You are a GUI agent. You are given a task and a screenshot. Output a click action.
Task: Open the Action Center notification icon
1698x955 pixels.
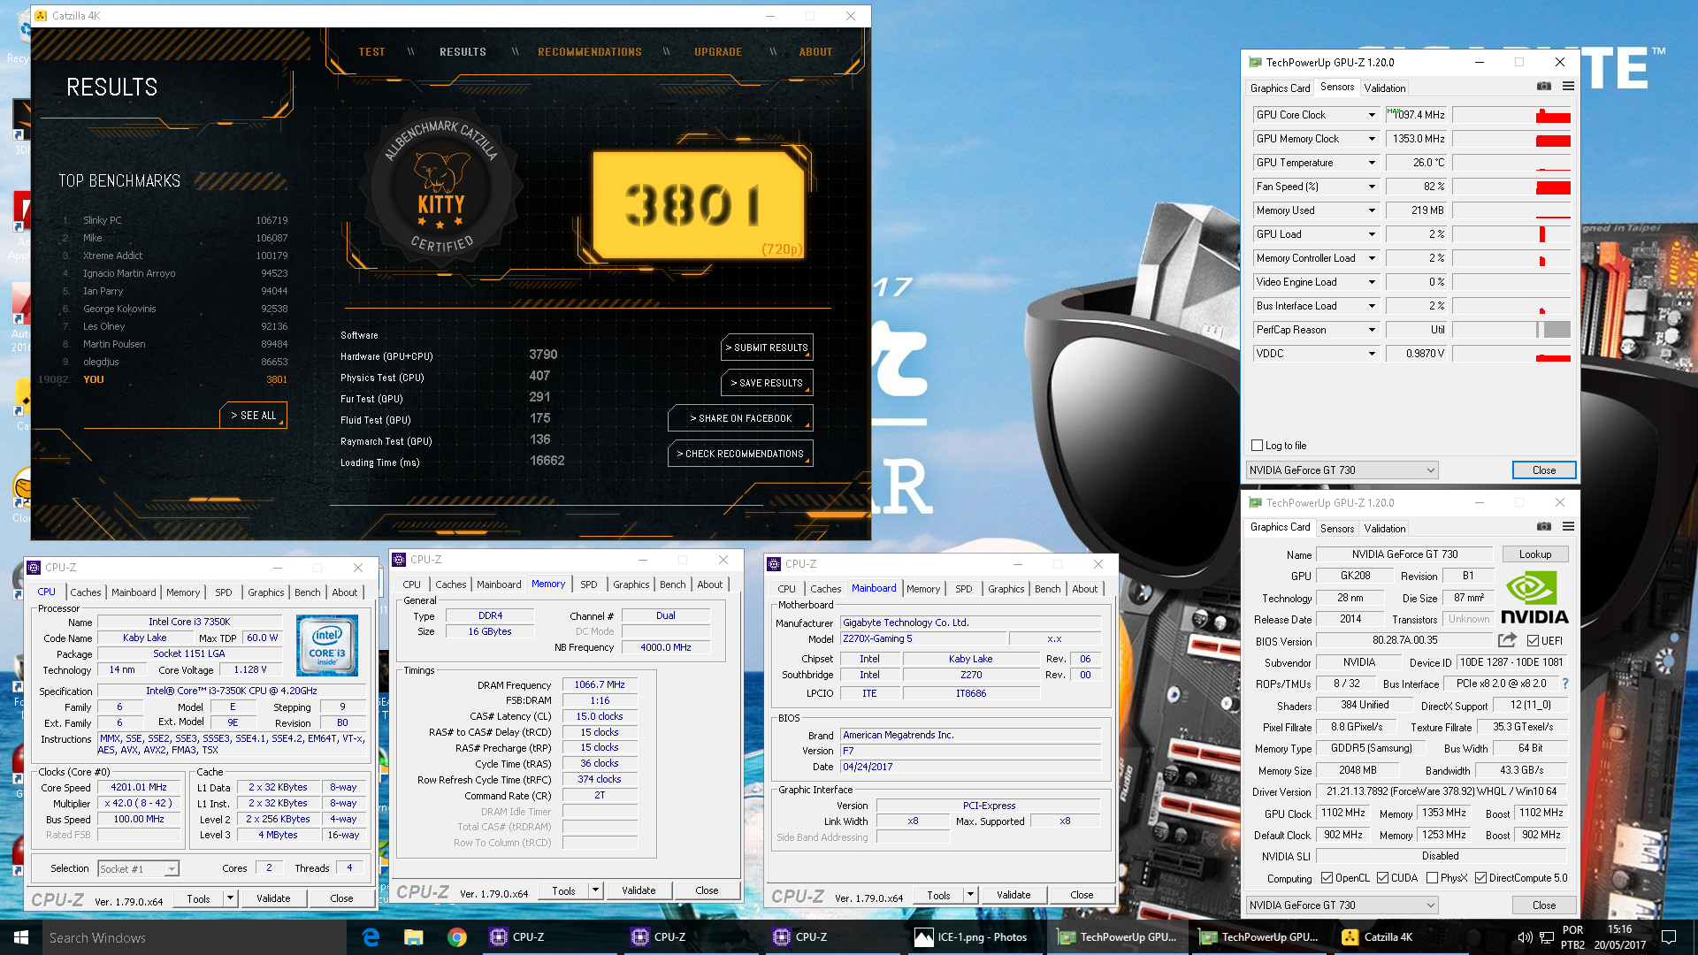click(x=1669, y=937)
